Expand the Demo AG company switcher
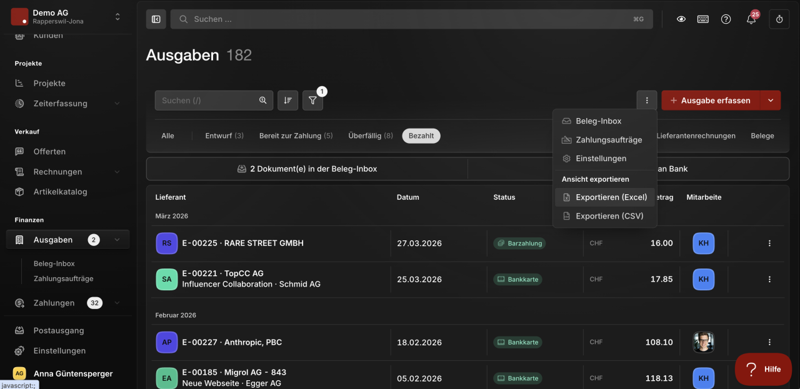 117,17
